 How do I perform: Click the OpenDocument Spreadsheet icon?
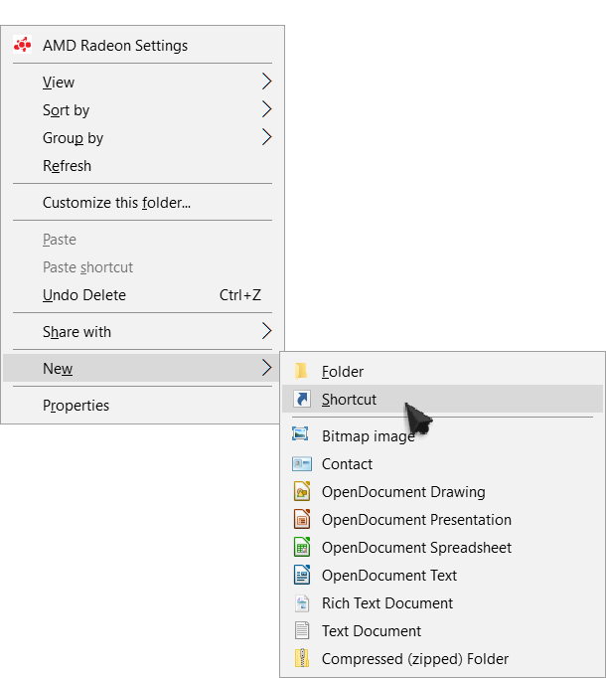coord(302,547)
